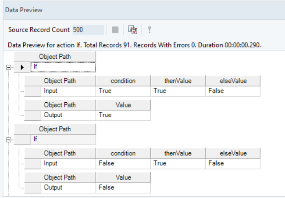Select the second If object path cell

tap(63, 139)
